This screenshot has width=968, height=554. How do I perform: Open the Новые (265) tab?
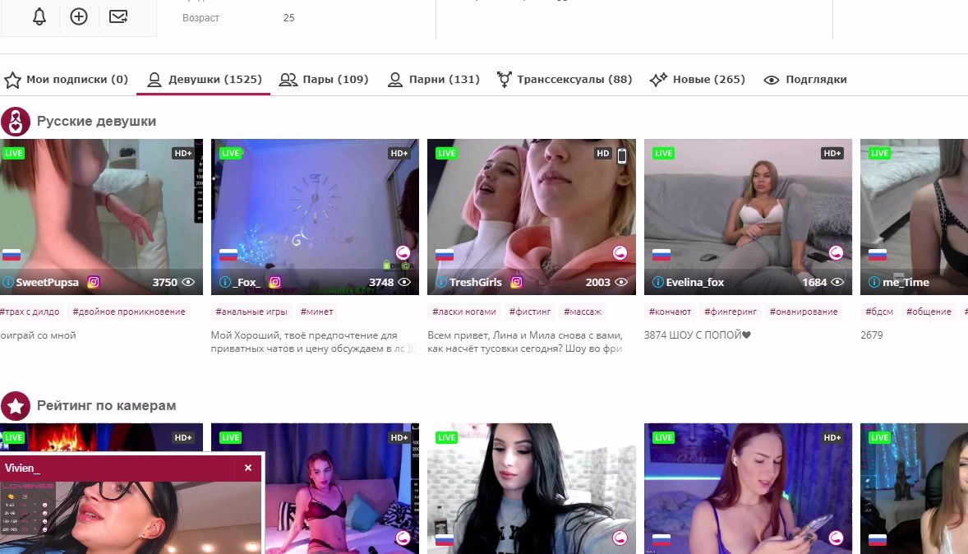tap(697, 80)
